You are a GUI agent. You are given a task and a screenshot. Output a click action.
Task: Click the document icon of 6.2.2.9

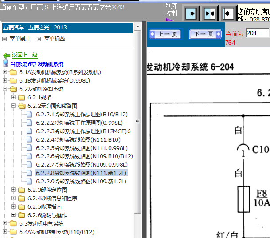point(29,181)
